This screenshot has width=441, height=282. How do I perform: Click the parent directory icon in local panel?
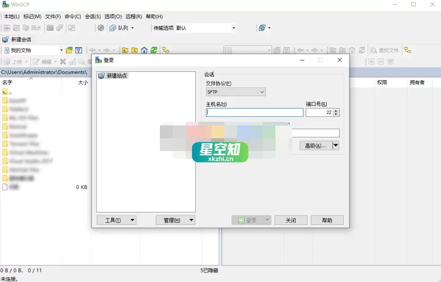point(124,50)
